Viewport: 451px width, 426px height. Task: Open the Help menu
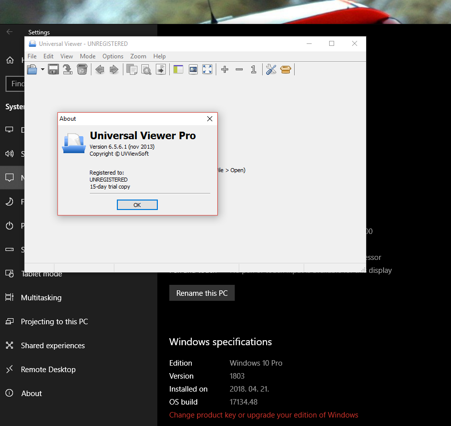[x=159, y=56]
